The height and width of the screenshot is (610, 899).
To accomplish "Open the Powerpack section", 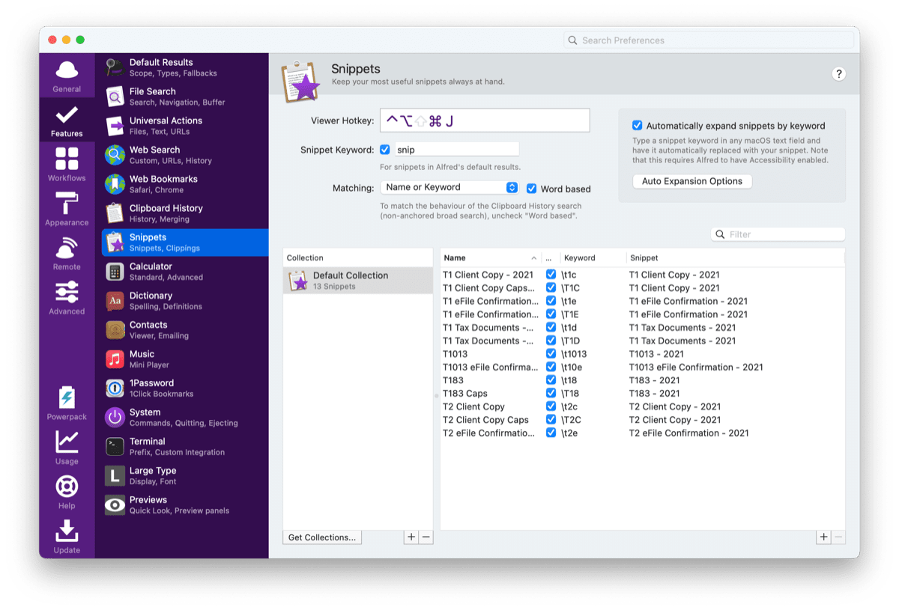I will [67, 403].
